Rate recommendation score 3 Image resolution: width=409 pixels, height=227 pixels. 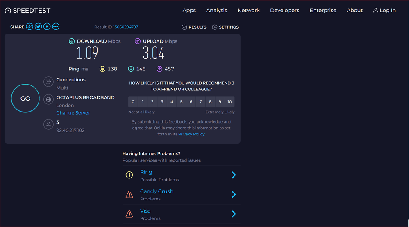tap(162, 102)
